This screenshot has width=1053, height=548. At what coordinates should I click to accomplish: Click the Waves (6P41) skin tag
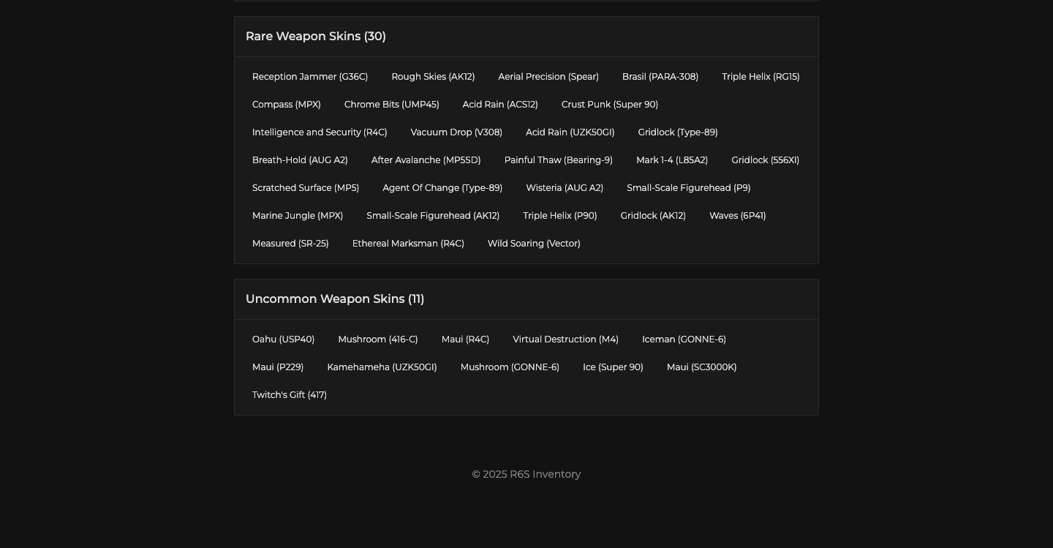click(738, 216)
